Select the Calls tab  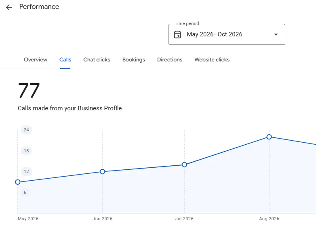[x=65, y=60]
